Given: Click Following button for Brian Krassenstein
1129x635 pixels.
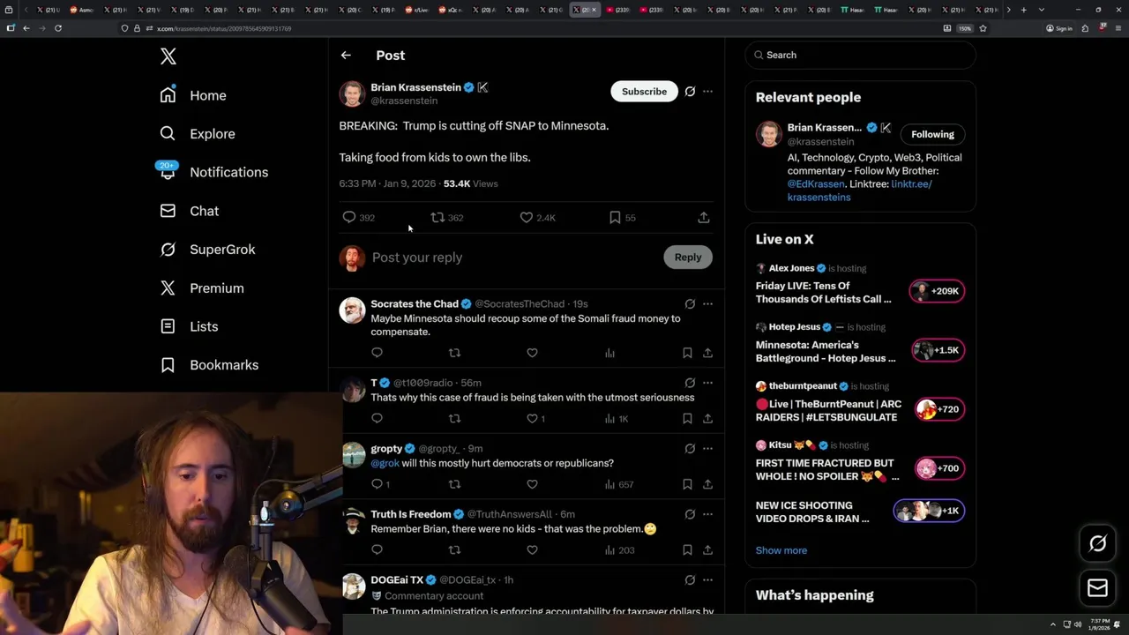Looking at the screenshot, I should click(x=932, y=134).
